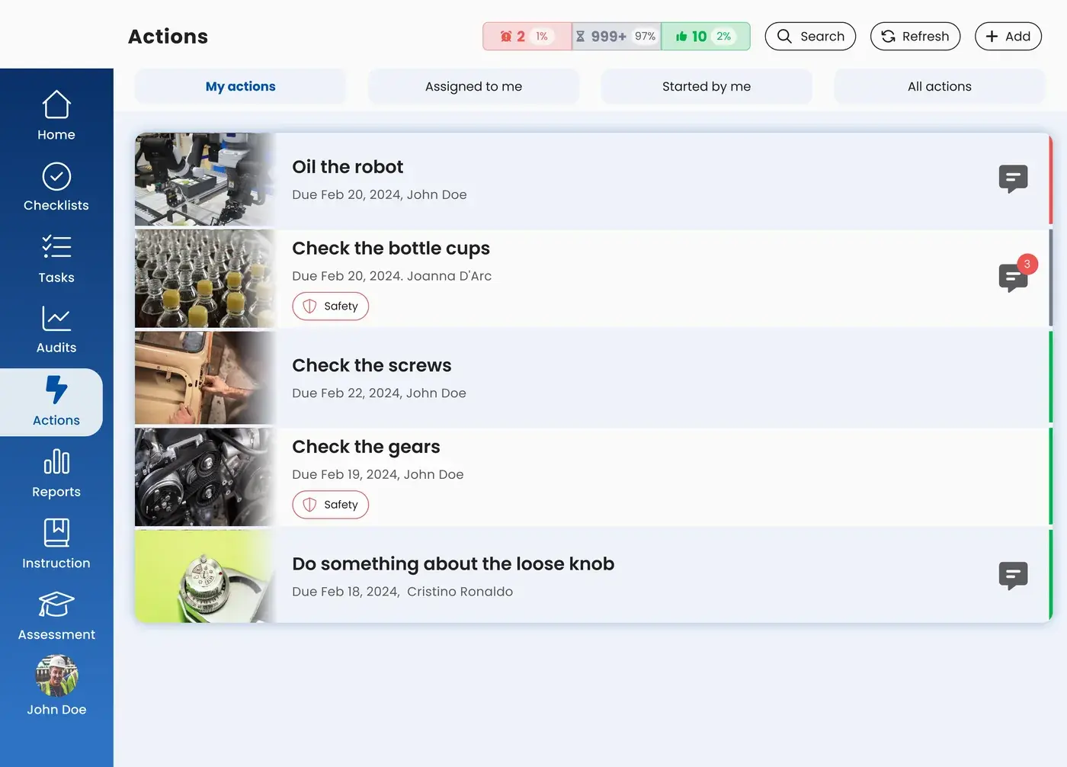Open Check the bottle cups title

391,249
